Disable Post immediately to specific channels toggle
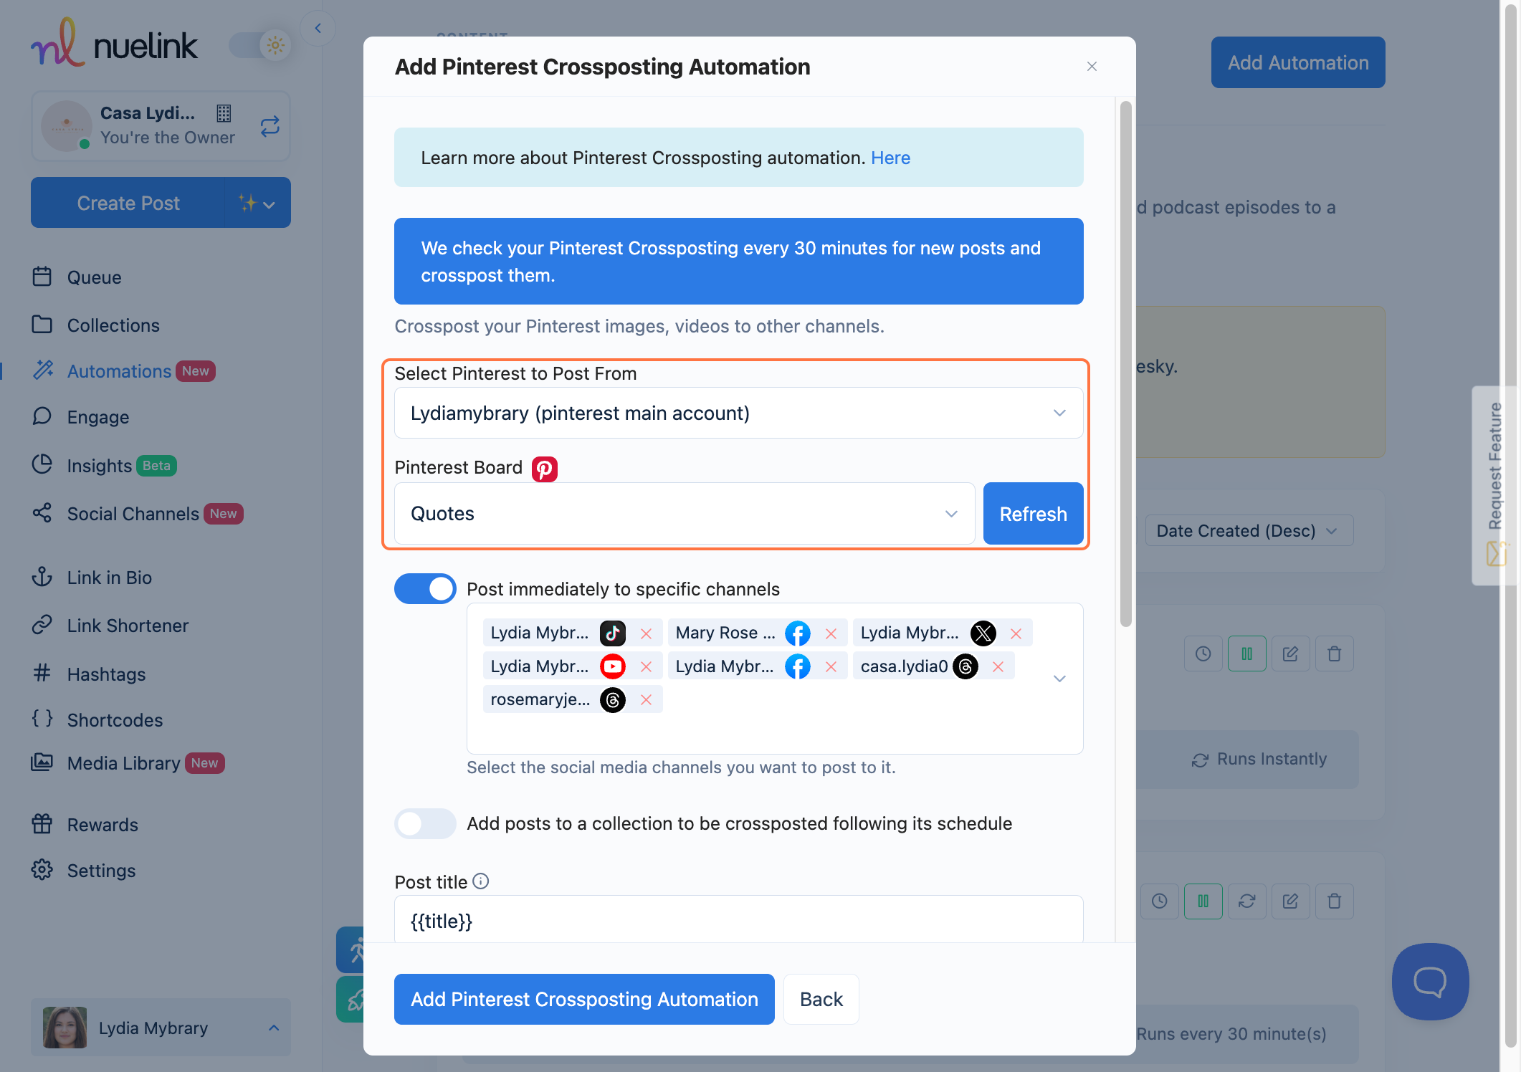This screenshot has height=1072, width=1521. click(425, 589)
